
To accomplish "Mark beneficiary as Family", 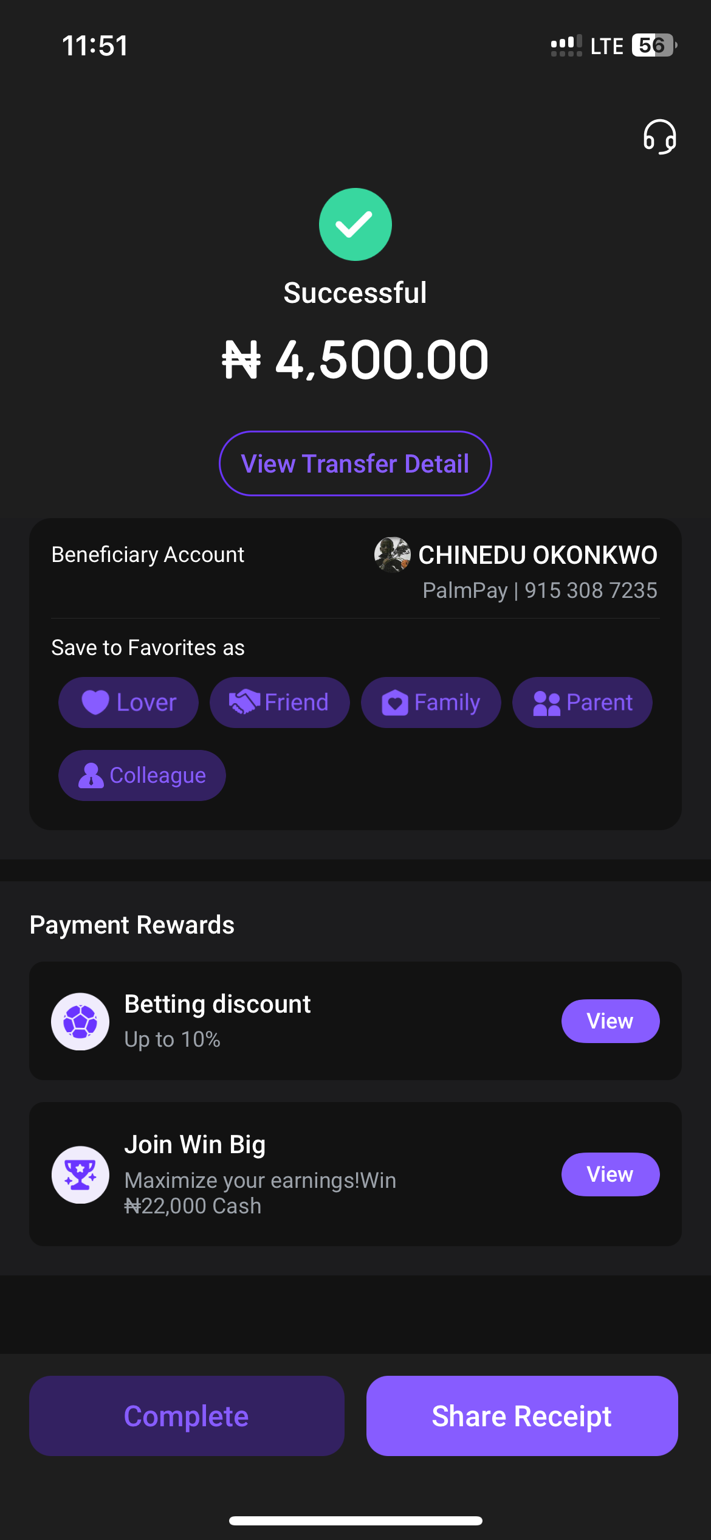I will [431, 702].
